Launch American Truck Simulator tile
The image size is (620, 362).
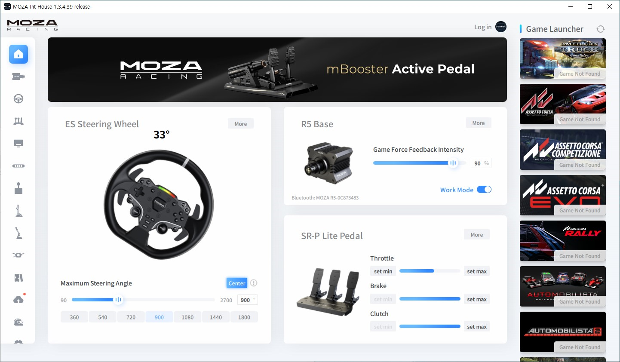coord(563,58)
